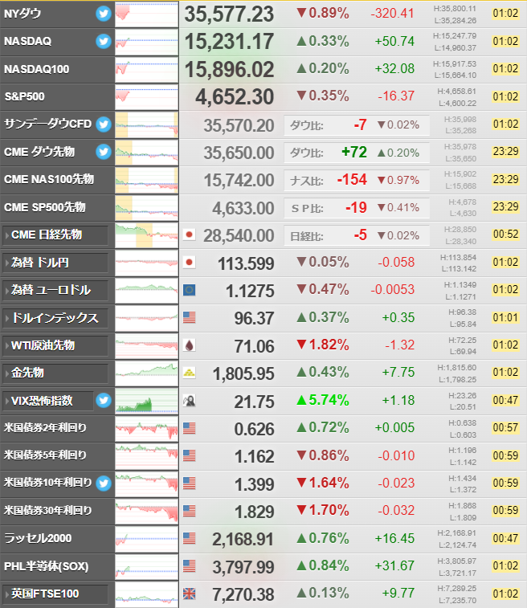Expand the WTI原油先物 button
The height and width of the screenshot is (608, 527).
[x=55, y=345]
